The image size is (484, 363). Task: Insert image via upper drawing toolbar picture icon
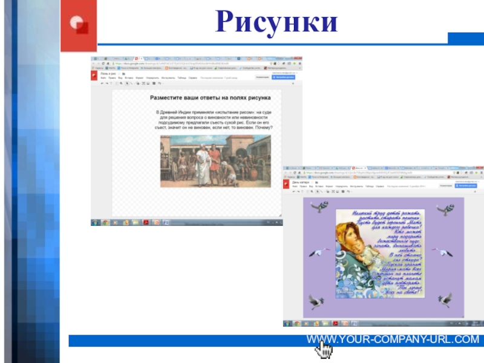click(x=148, y=83)
